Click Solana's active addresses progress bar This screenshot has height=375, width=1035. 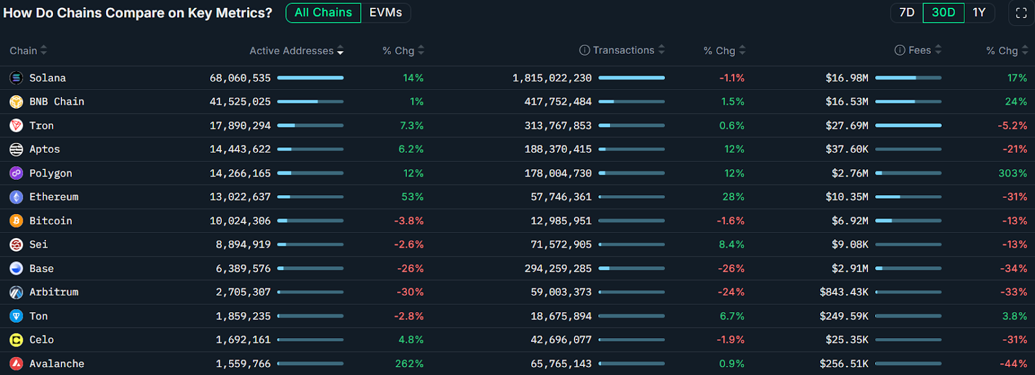point(310,78)
